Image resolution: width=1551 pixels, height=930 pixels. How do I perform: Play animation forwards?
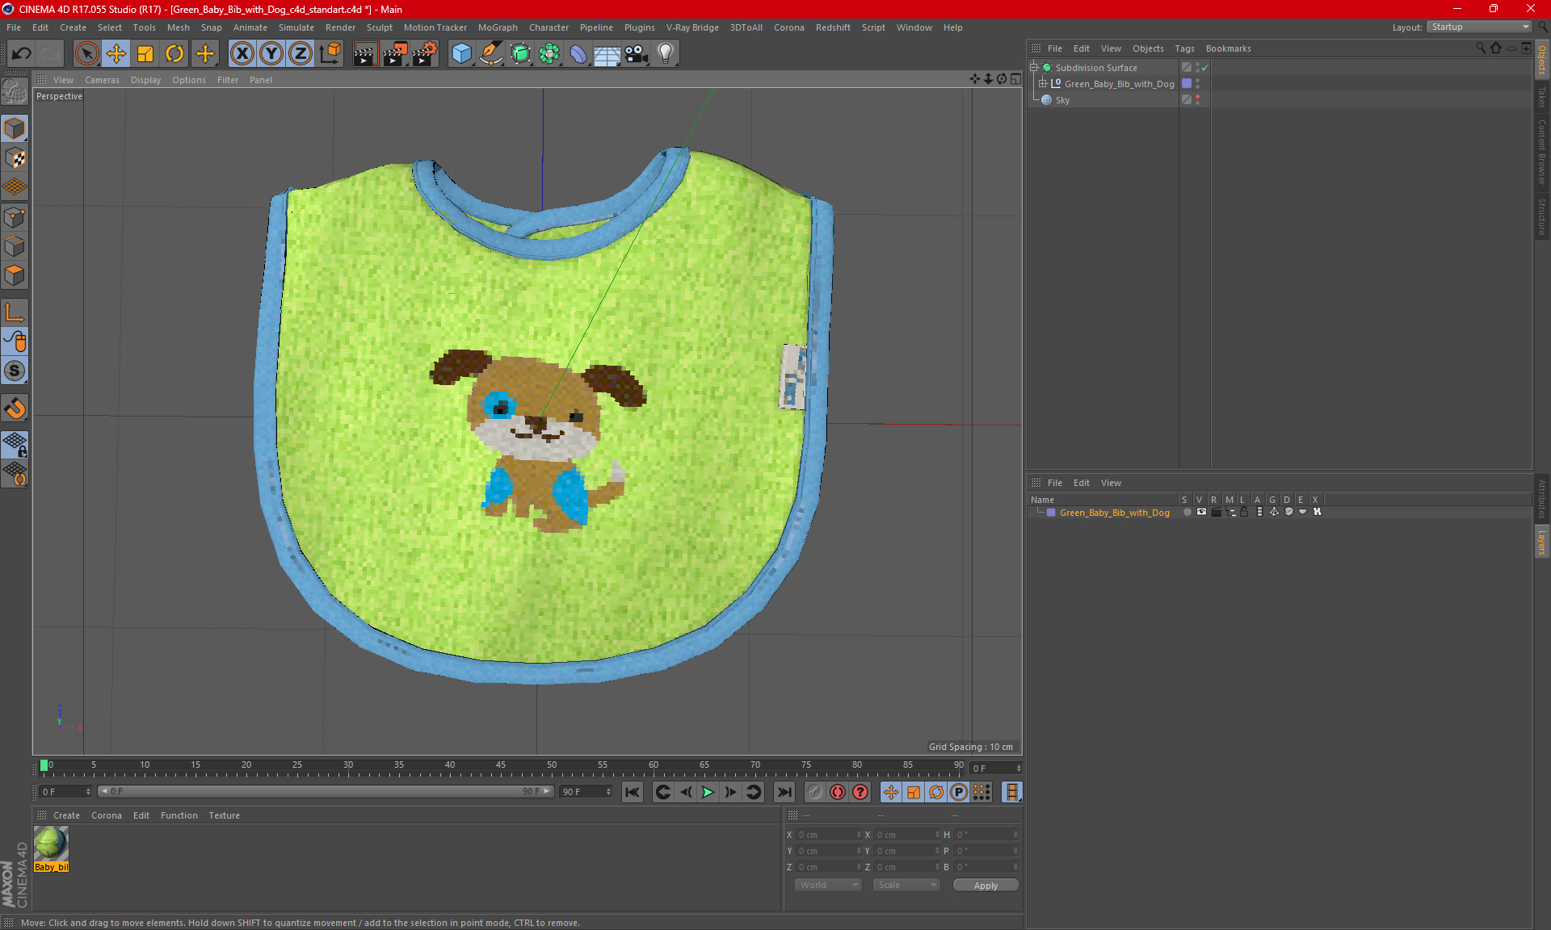coord(708,792)
